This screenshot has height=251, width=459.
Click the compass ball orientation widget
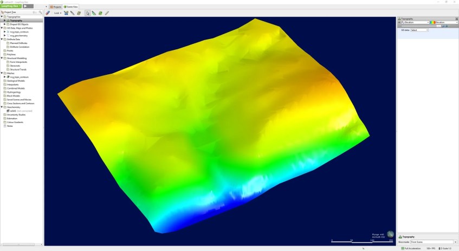(390, 234)
